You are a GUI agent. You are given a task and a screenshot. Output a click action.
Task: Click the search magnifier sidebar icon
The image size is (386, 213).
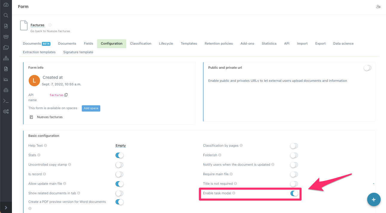point(6,15)
